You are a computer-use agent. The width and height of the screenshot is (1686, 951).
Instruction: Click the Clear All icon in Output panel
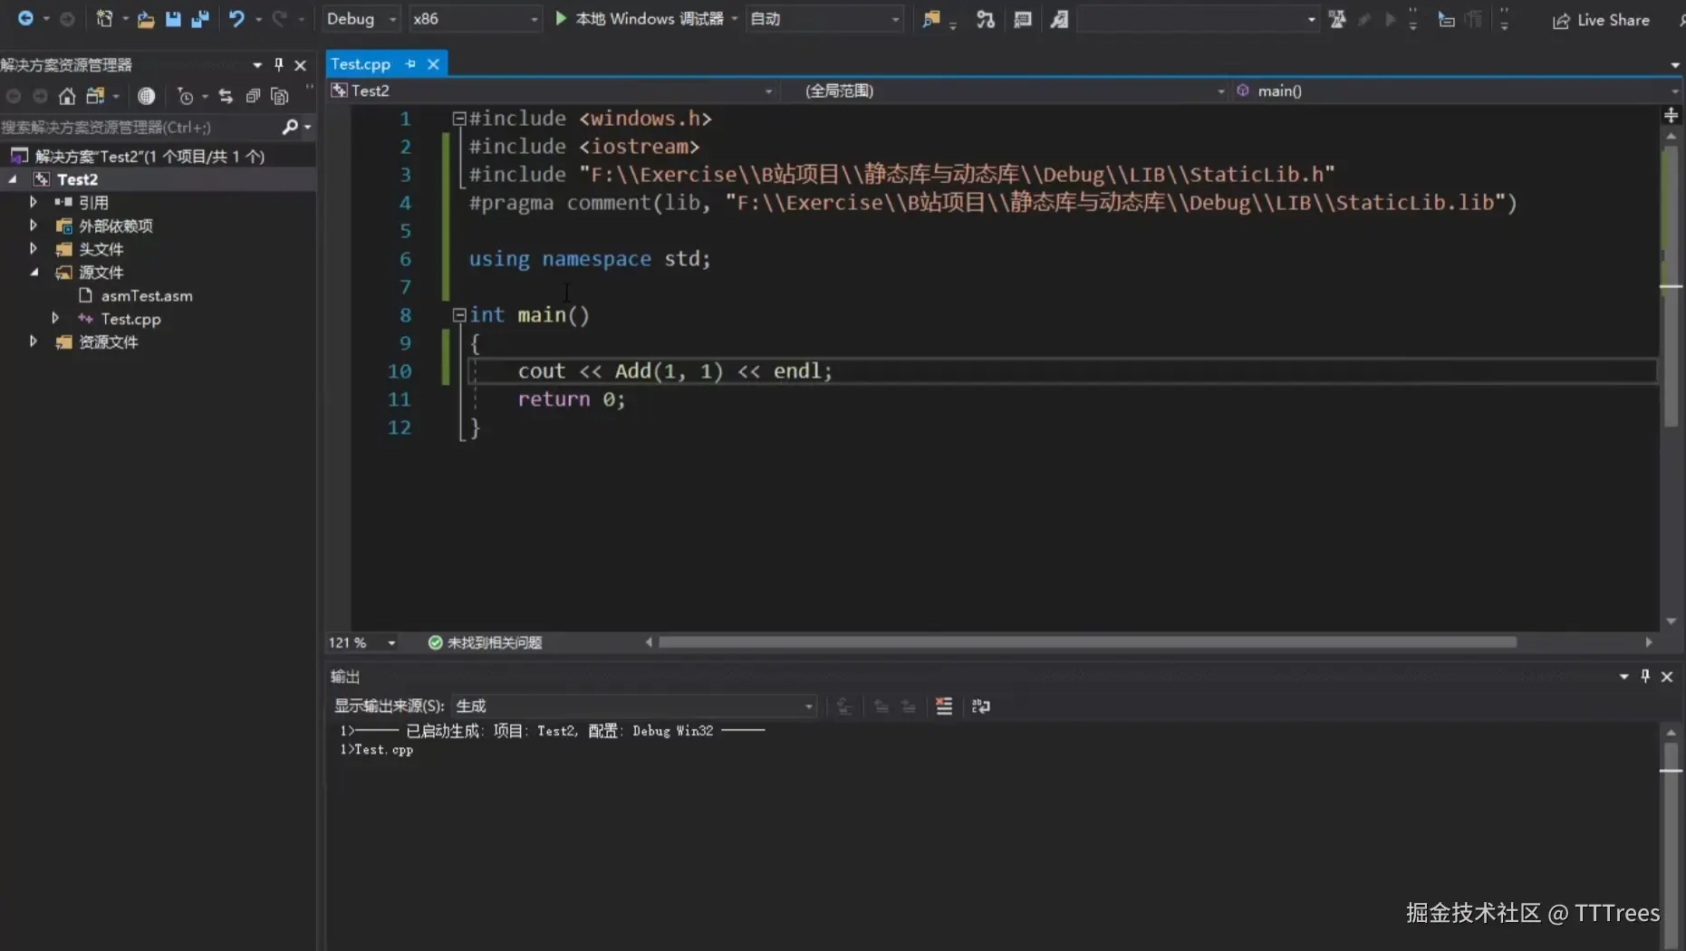[x=944, y=706]
